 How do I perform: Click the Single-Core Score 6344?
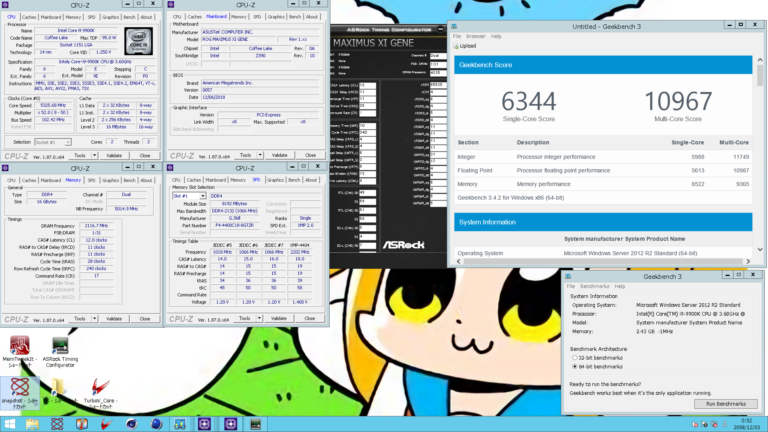click(x=528, y=101)
